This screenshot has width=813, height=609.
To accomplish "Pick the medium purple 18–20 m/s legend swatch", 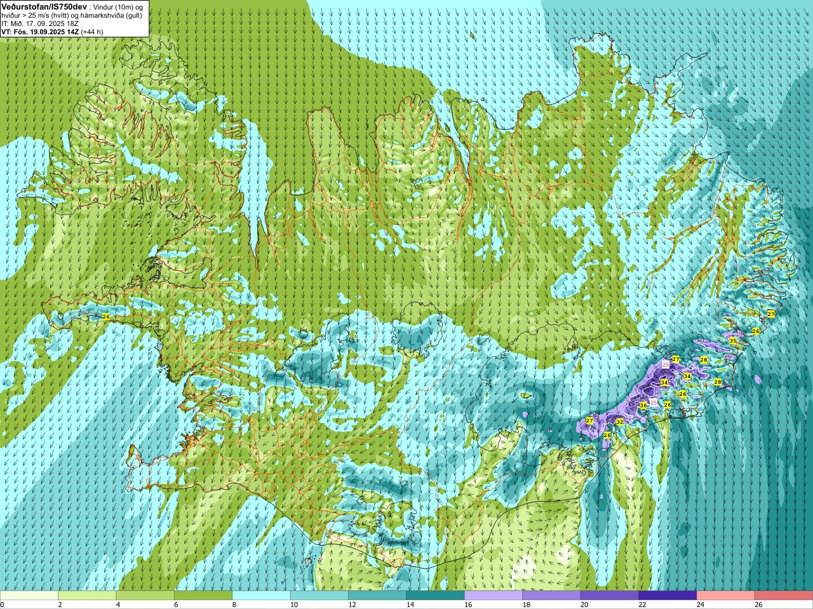I will click(x=551, y=596).
